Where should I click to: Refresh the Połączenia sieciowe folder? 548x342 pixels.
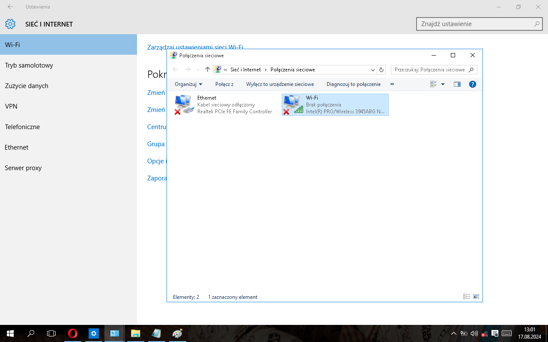[x=381, y=69]
